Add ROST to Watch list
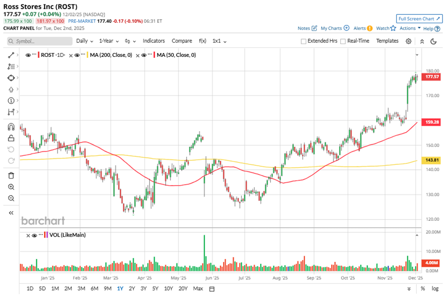 point(386,28)
